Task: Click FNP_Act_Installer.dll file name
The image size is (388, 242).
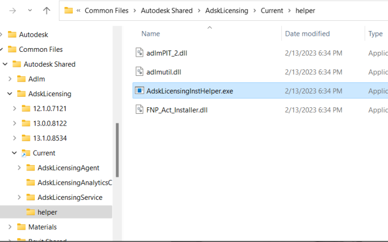Action: [x=177, y=110]
